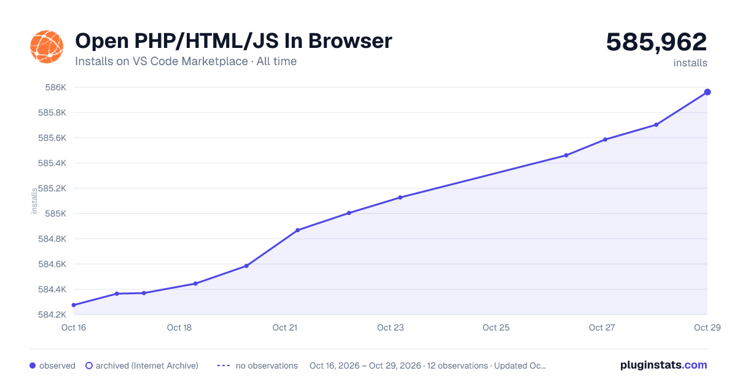This screenshot has height=387, width=737.
Task: Click the data point near 584.44K at Oct 18
Action: pos(195,283)
